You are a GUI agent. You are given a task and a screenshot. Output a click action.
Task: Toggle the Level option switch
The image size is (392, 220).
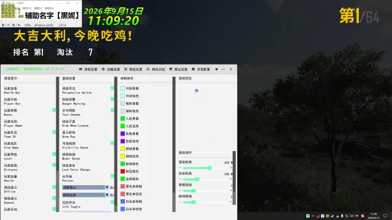click(x=54, y=154)
